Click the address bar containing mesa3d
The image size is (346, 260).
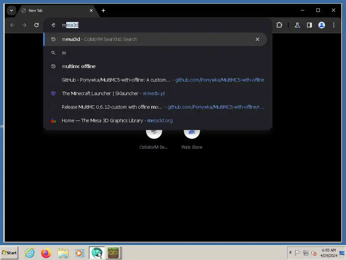[157, 25]
